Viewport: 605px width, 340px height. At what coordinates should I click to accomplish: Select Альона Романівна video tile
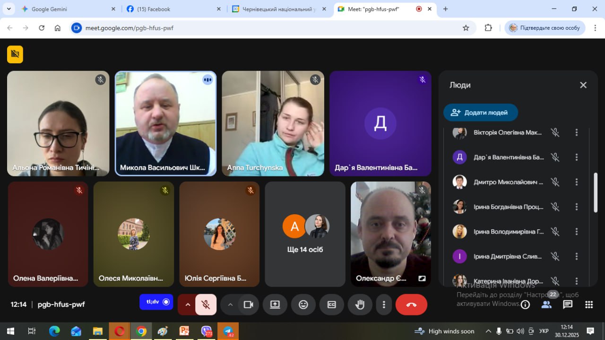tap(58, 123)
